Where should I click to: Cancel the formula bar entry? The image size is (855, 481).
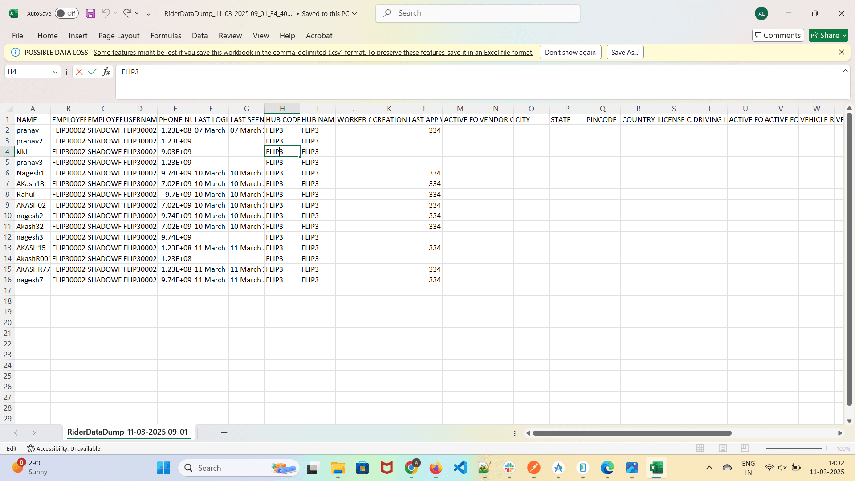tap(79, 72)
